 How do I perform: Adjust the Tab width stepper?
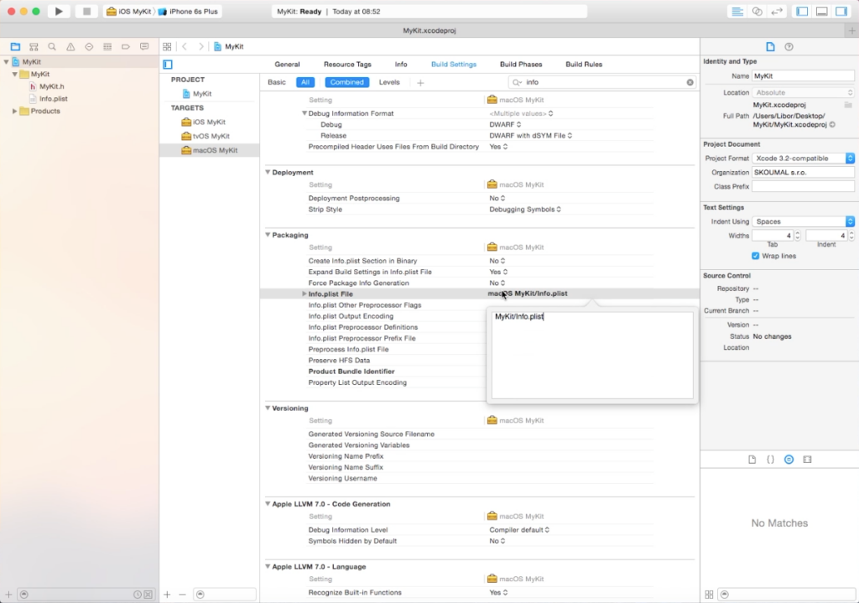797,236
